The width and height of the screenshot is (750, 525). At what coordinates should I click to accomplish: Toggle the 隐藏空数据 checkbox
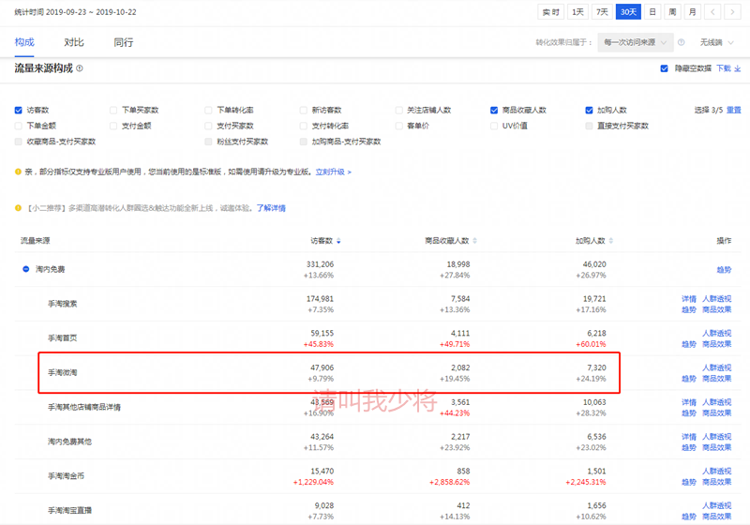coord(665,68)
